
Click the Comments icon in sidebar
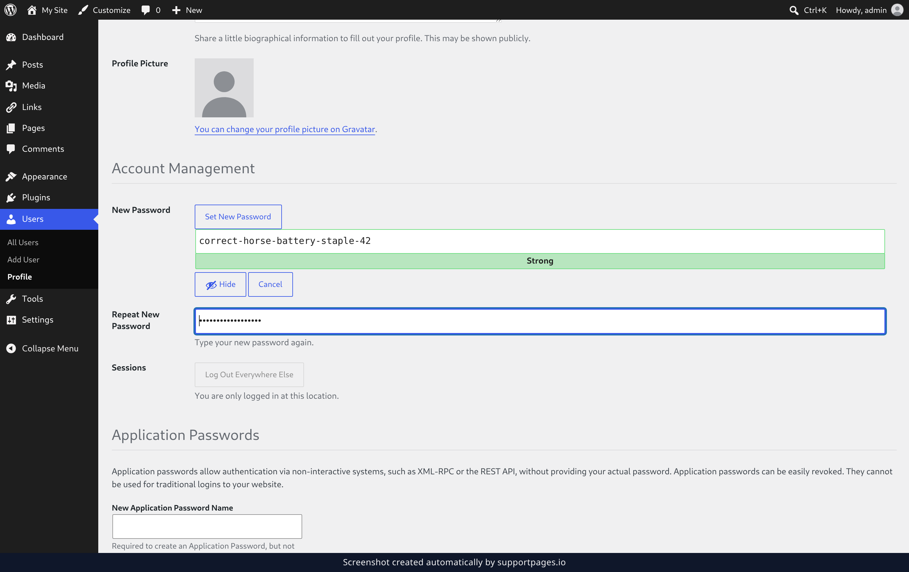pos(11,149)
